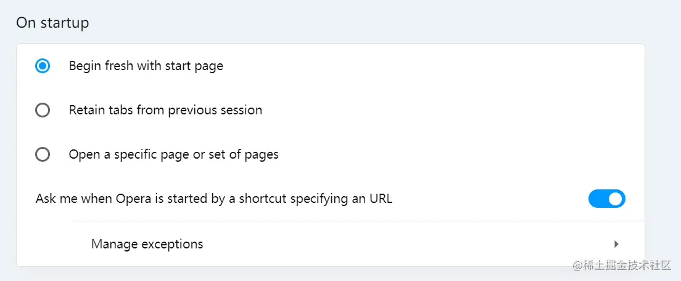
Task: Click the "Open a specific page or set of pages" label
Action: 173,155
